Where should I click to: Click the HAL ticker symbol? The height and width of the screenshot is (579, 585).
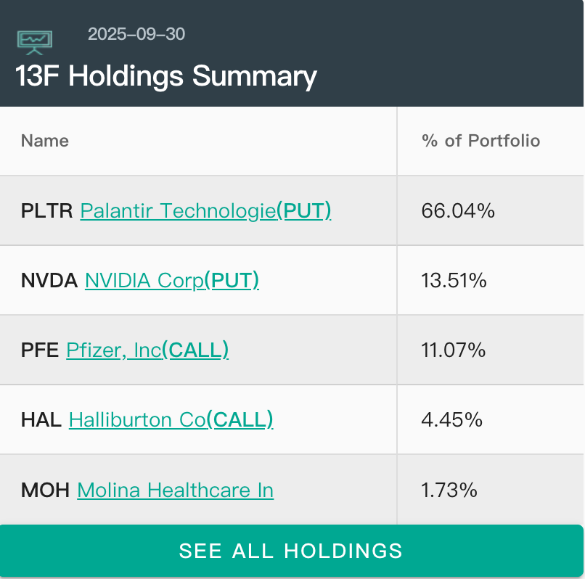click(x=41, y=419)
